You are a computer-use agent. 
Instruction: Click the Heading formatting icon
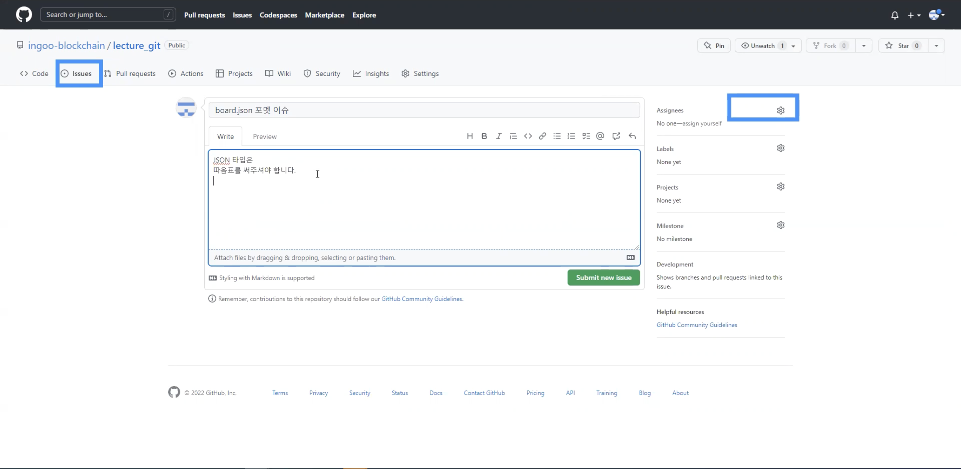pos(470,136)
